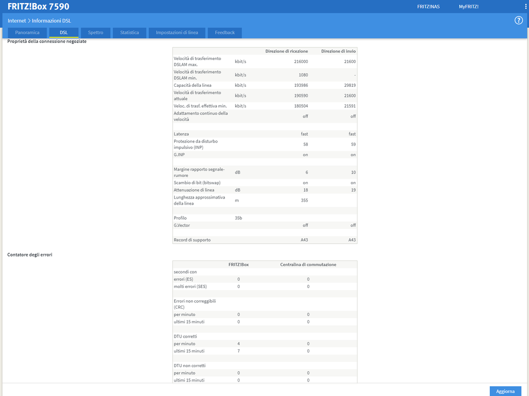Open the help question mark icon
This screenshot has width=529, height=396.
pos(519,21)
